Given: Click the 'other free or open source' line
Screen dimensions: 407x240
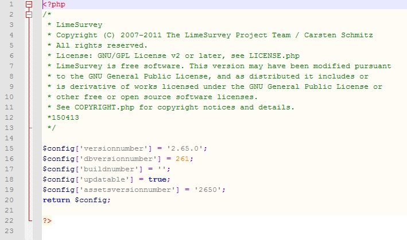Looking at the screenshot, I should 153,97.
